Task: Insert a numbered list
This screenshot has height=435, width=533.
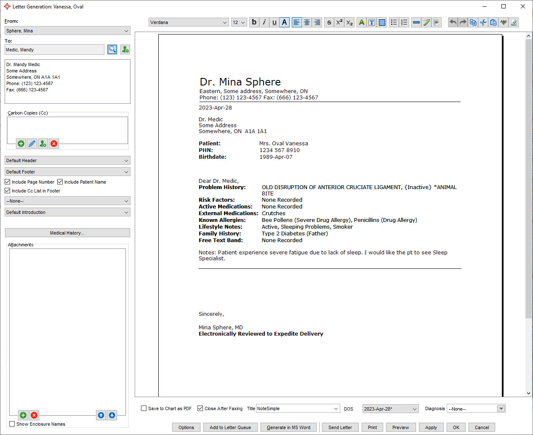Action: point(404,22)
